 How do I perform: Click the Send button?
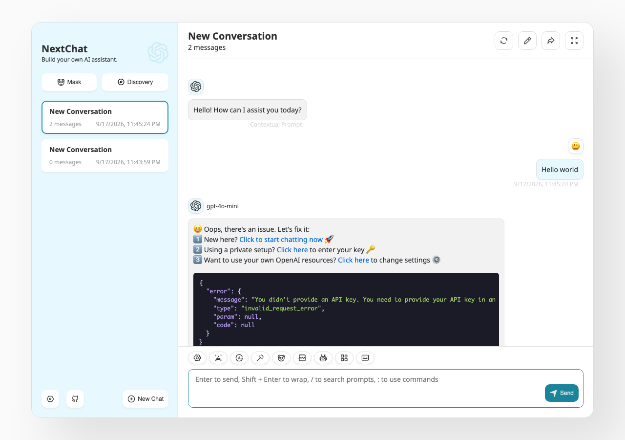tap(562, 393)
